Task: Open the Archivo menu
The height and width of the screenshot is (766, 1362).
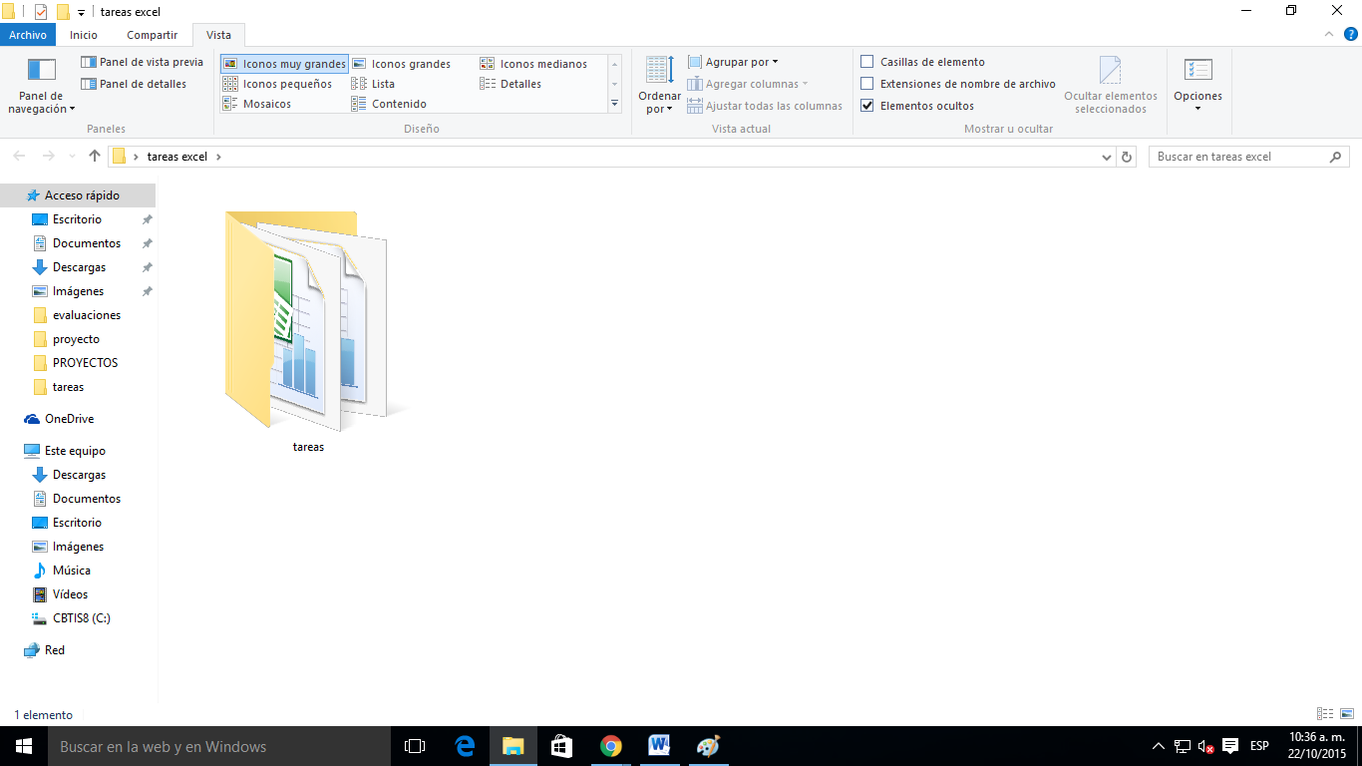Action: pyautogui.click(x=28, y=34)
